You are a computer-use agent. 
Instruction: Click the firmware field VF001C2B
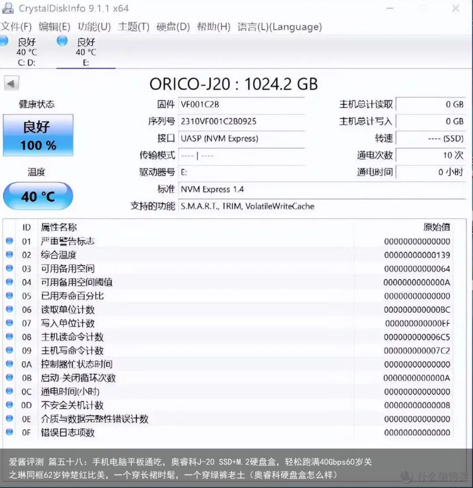click(x=241, y=104)
